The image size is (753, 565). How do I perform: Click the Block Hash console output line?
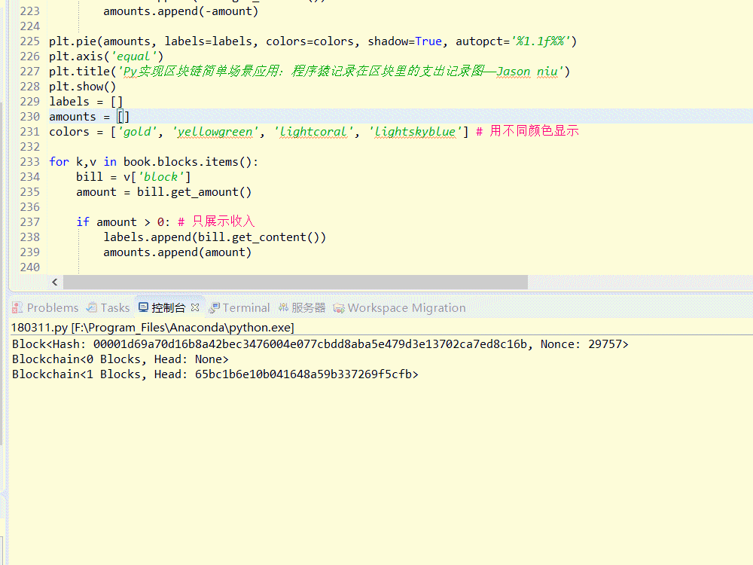(x=320, y=344)
